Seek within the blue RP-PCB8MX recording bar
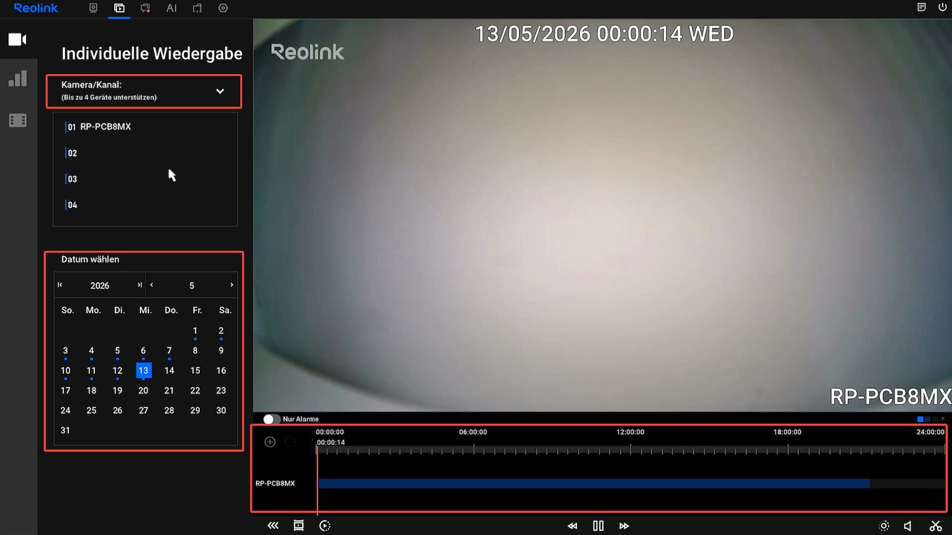The height and width of the screenshot is (535, 952). pyautogui.click(x=594, y=483)
